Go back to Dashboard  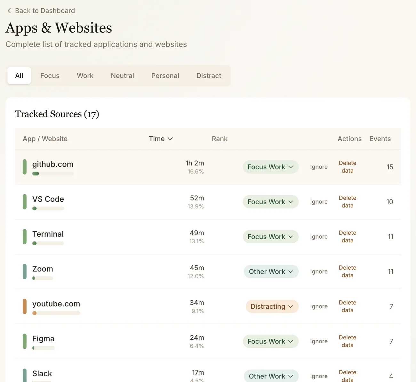click(41, 11)
